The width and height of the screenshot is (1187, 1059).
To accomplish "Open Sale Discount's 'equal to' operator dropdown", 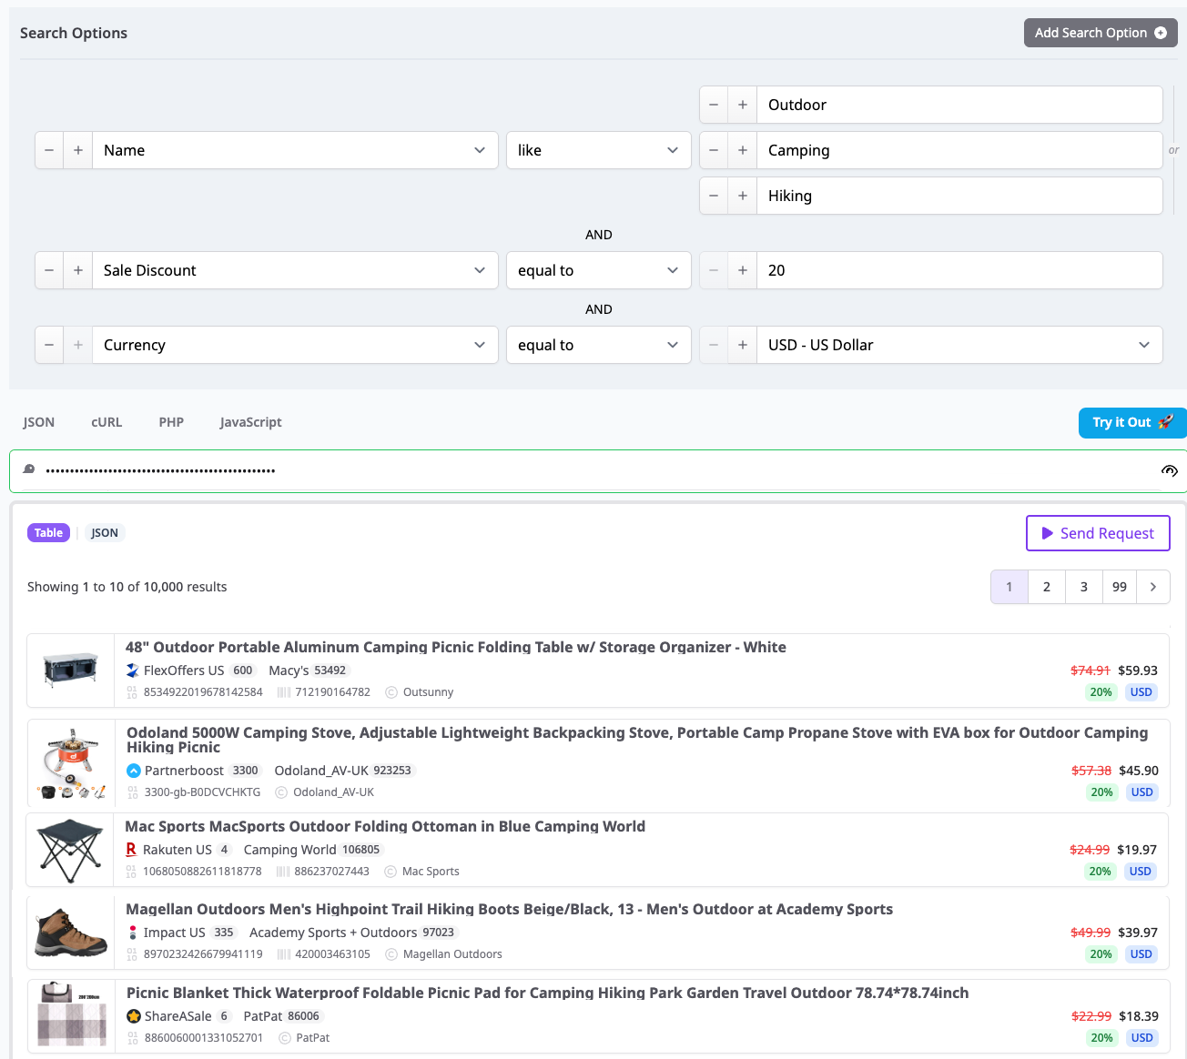I will click(599, 270).
